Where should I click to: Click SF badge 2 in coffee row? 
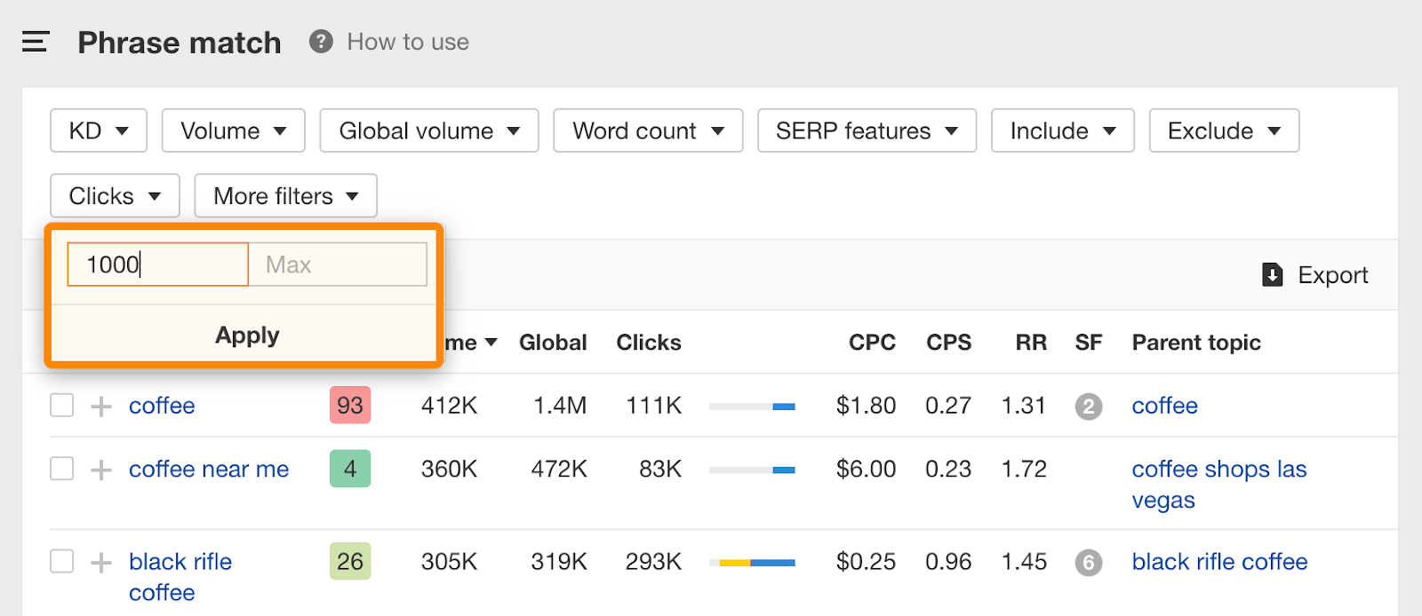coord(1088,407)
